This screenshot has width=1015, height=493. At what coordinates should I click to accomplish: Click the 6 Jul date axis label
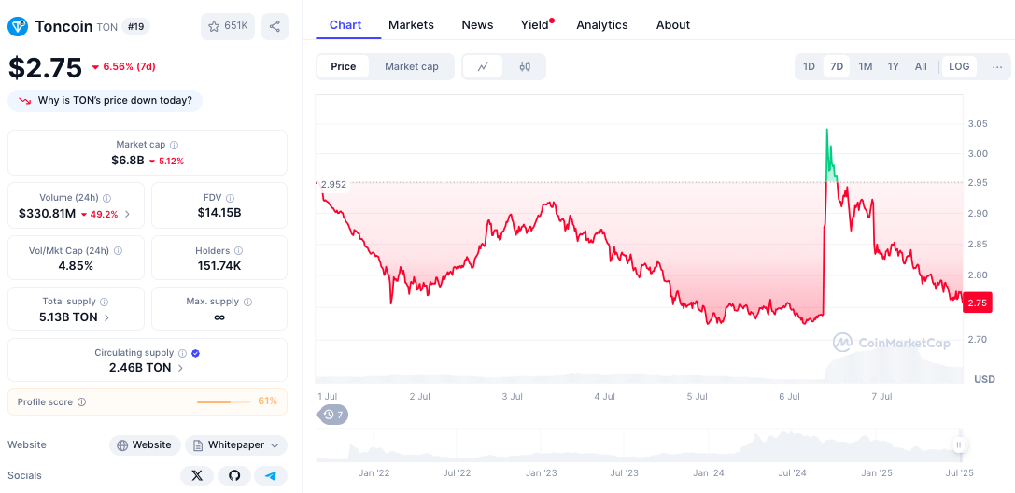791,396
